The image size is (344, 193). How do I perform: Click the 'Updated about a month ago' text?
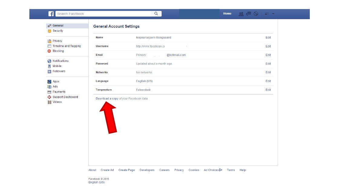click(x=154, y=64)
